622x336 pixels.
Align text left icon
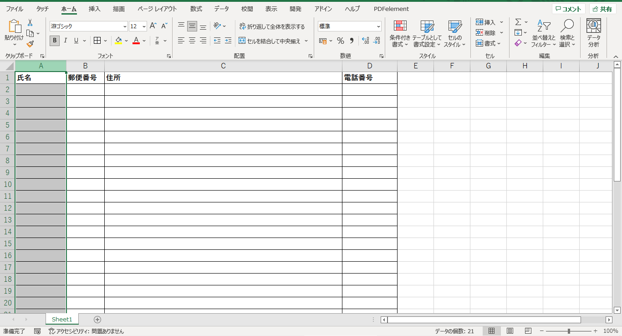[x=181, y=41]
